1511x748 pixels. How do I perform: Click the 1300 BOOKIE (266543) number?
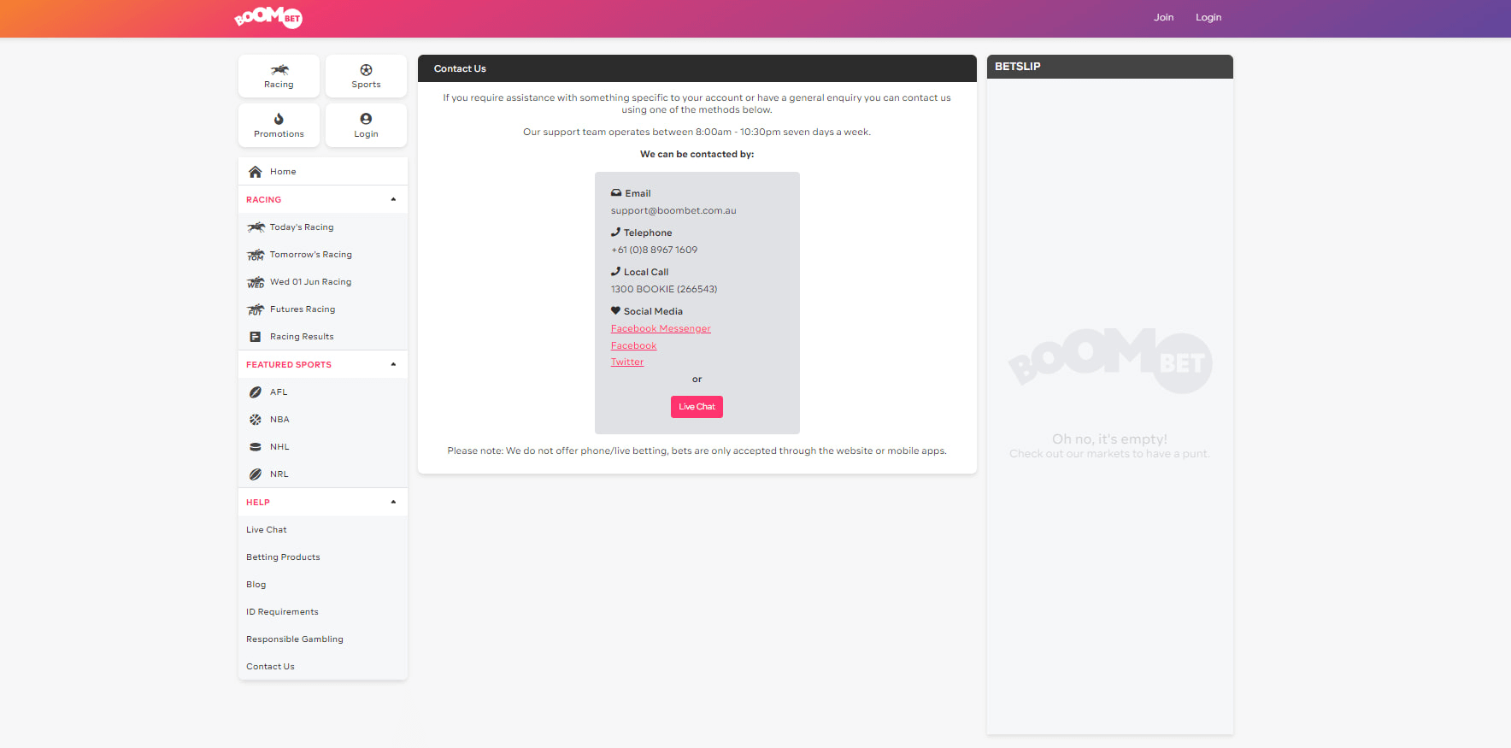pyautogui.click(x=664, y=289)
